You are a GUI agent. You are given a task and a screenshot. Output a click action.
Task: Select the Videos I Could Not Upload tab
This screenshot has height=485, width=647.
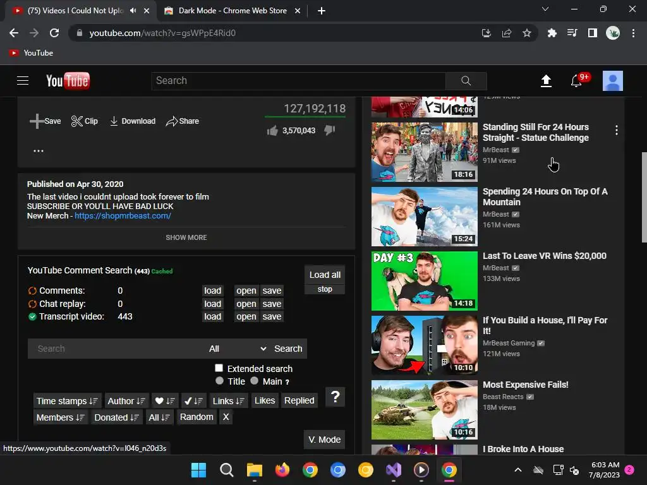[76, 11]
